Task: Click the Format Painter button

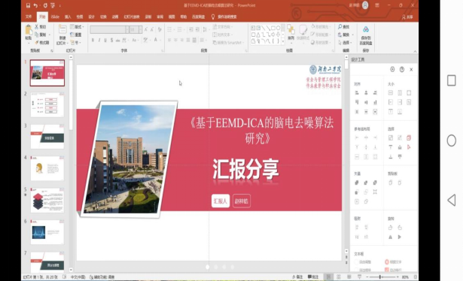Action: (x=42, y=43)
